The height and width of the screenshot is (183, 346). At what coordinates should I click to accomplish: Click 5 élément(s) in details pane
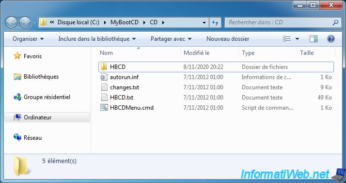pos(59,161)
